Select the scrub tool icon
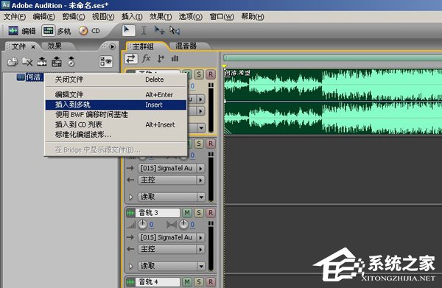Image resolution: width=442 pixels, height=288 pixels. [175, 30]
